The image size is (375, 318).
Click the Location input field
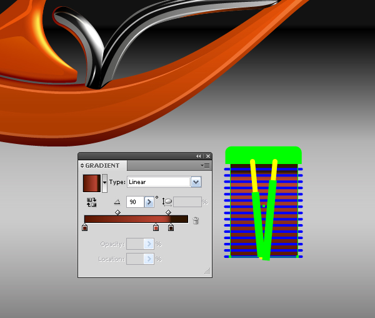[x=135, y=259]
